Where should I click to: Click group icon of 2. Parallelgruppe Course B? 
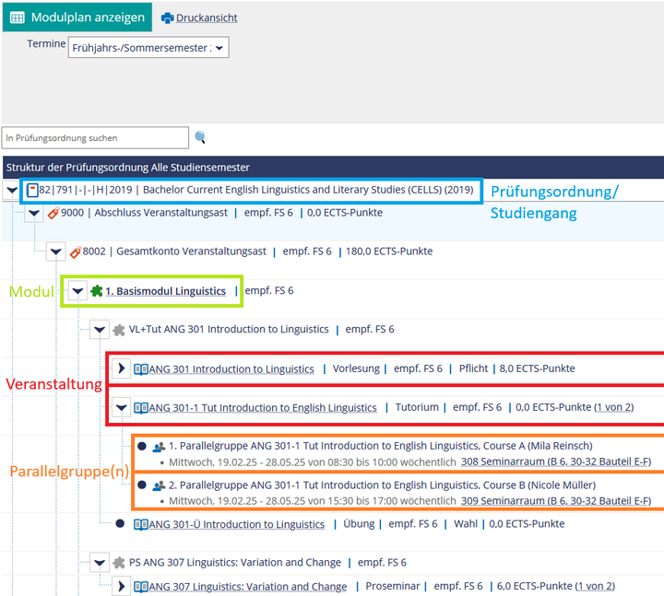(159, 485)
